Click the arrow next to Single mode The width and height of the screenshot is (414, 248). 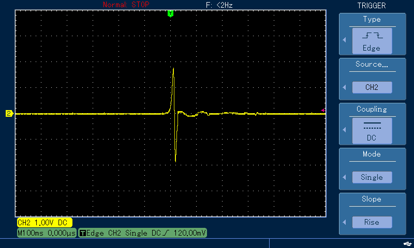[x=344, y=177]
